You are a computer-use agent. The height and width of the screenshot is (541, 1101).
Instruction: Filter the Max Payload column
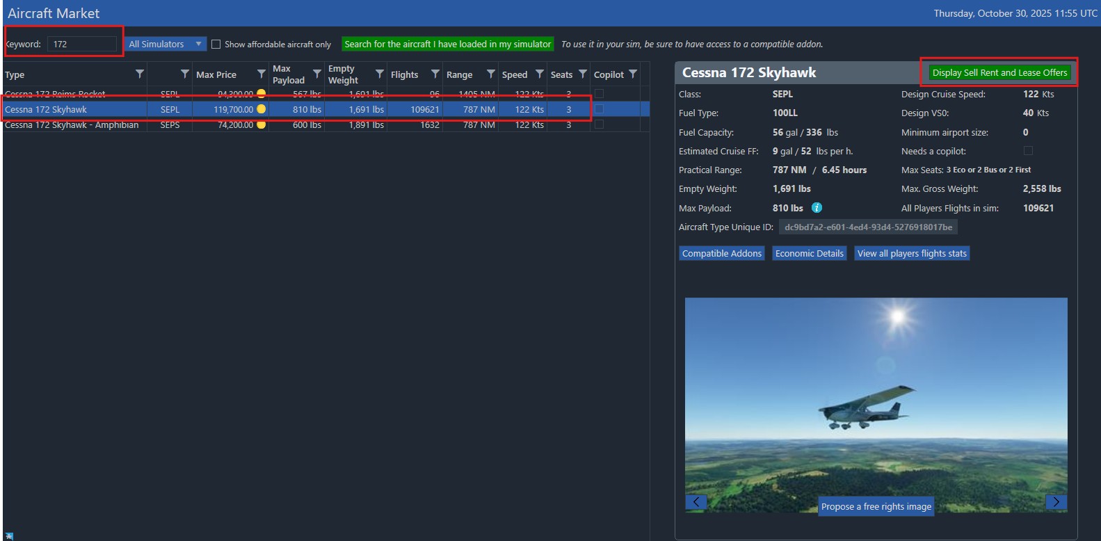317,74
